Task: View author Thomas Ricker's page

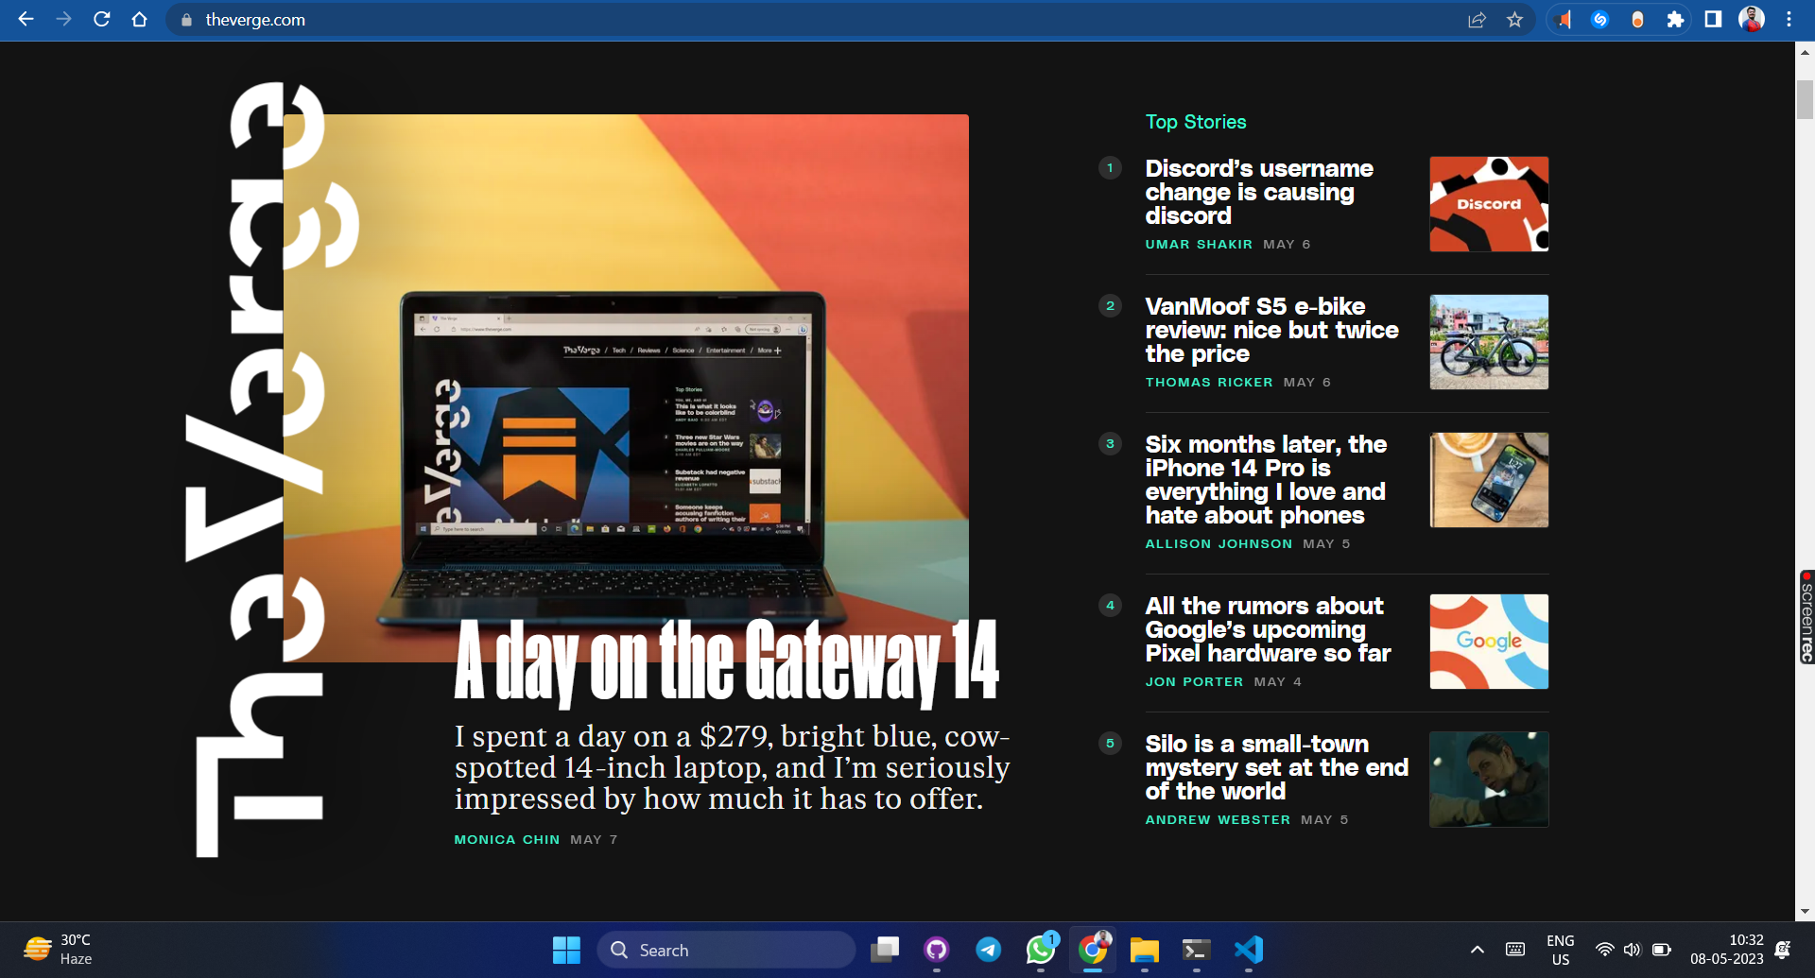Action: pos(1209,382)
